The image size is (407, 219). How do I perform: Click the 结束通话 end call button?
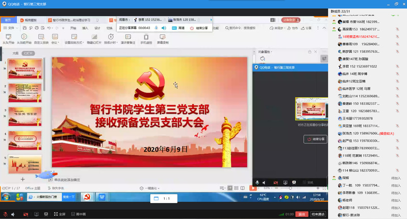[x=318, y=214]
